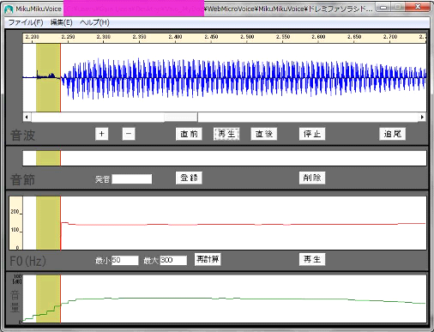The height and width of the screenshot is (332, 434).
Task: Click the 登録 register syllable button
Action: pyautogui.click(x=189, y=178)
